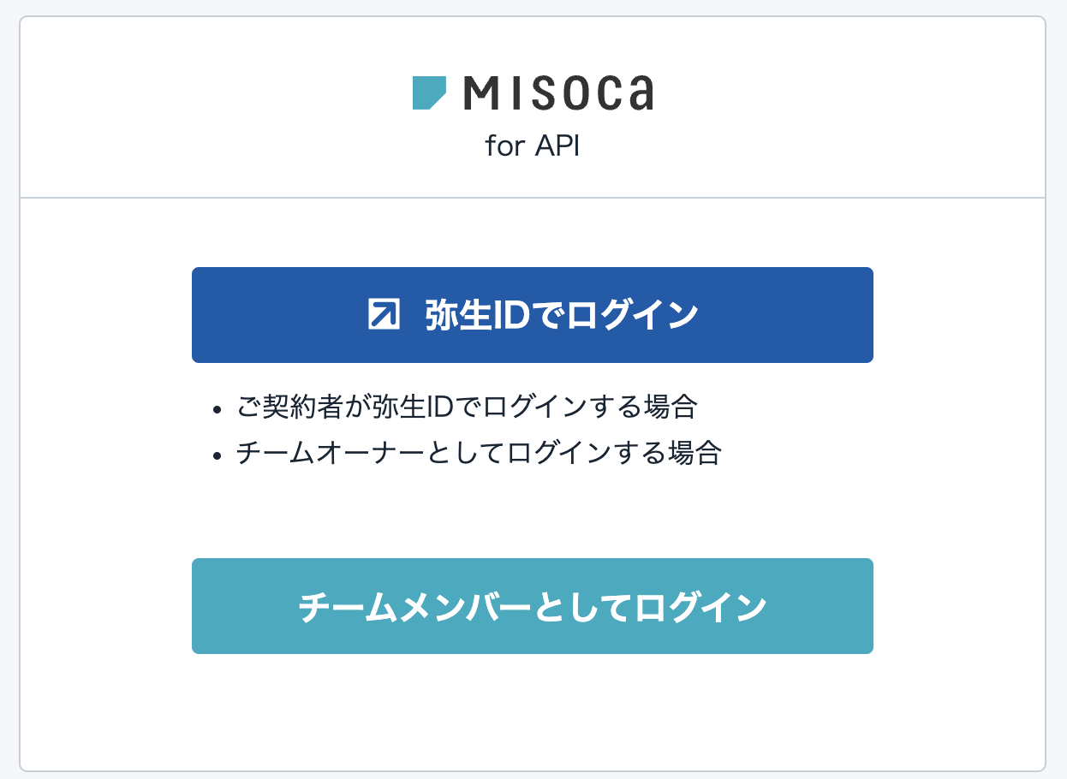This screenshot has height=779, width=1067.
Task: Click the bullet dot before チームオーナー
Action: point(218,455)
